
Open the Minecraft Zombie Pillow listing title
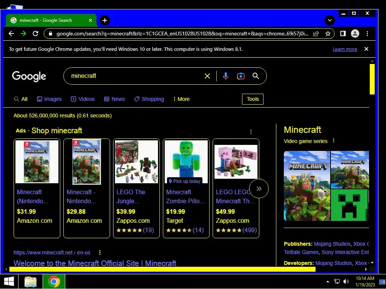click(185, 196)
